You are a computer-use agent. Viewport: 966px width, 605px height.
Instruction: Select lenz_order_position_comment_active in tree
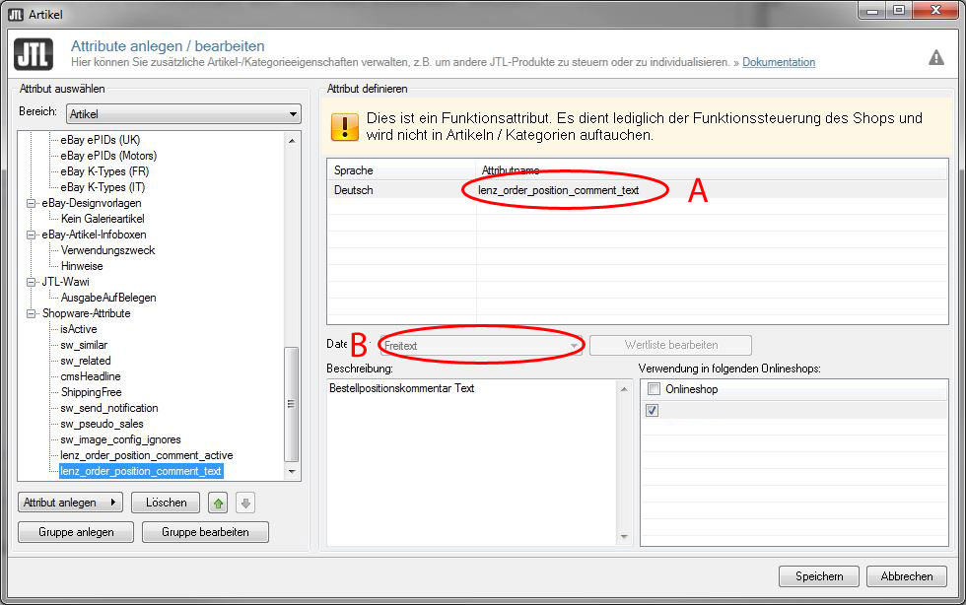(146, 455)
